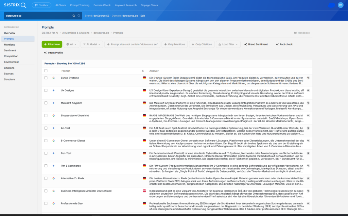
Task: Click the Answer column header
Action: tap(154, 71)
